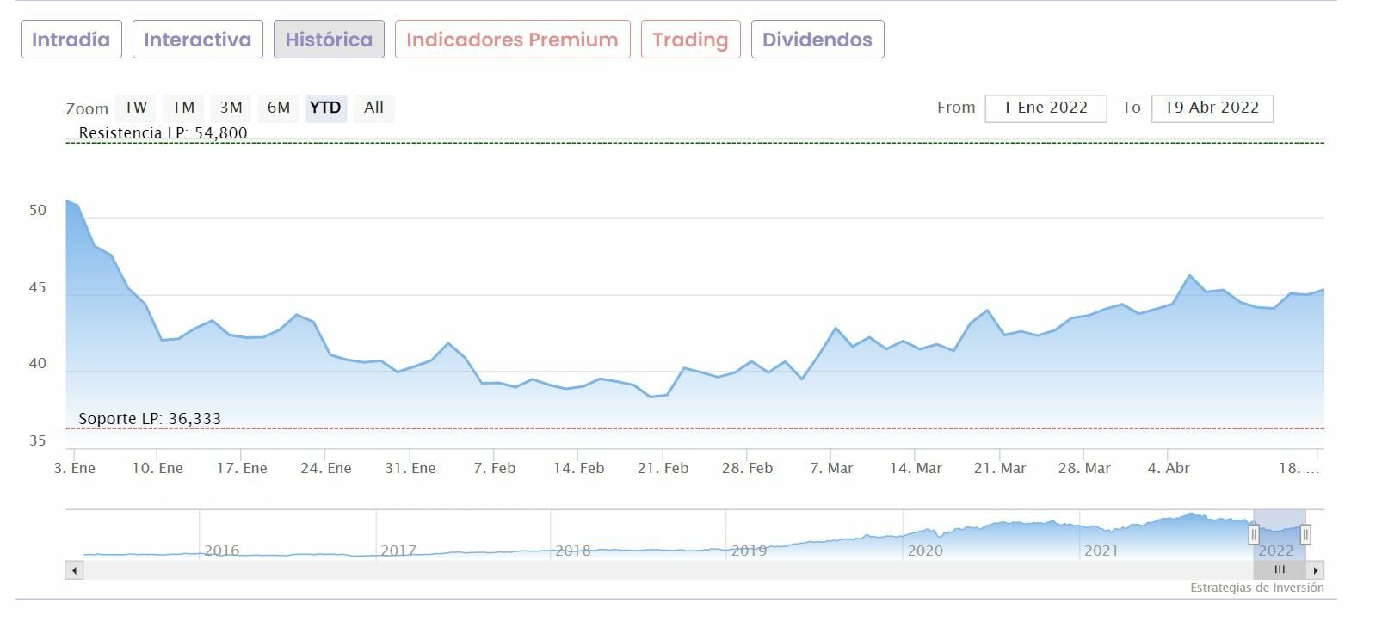Click the scrollbar thumb grip below 2022
This screenshot has height=634, width=1382.
(x=1280, y=569)
